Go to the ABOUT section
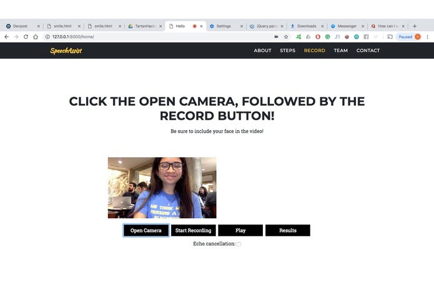 click(x=262, y=51)
